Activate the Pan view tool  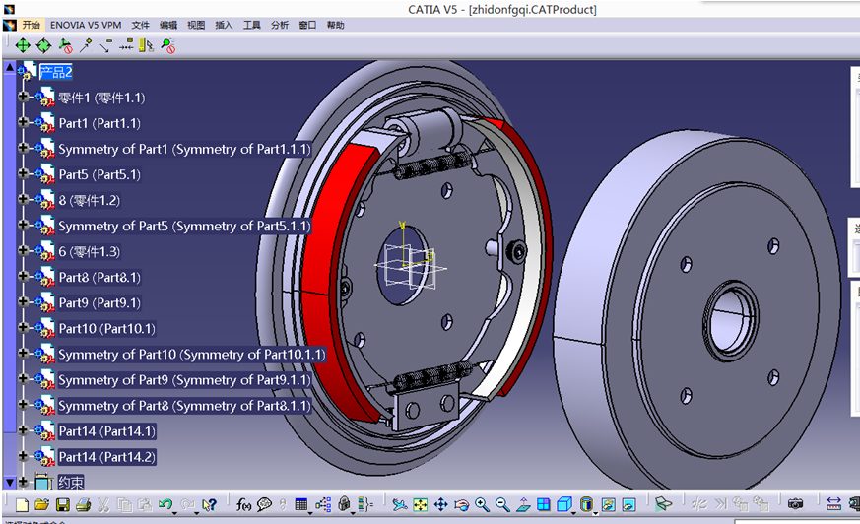click(x=441, y=504)
